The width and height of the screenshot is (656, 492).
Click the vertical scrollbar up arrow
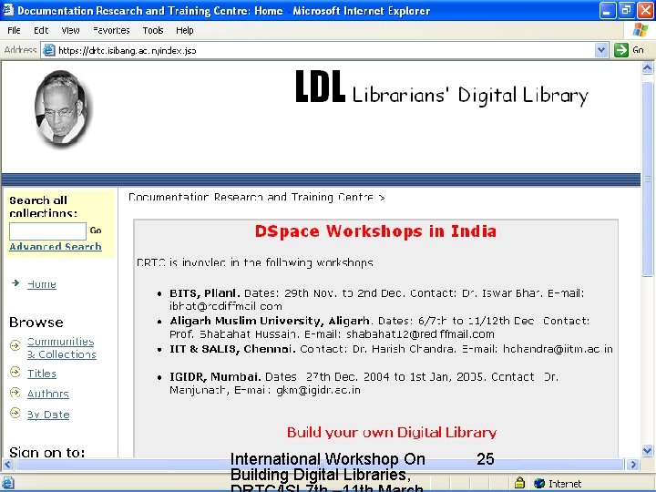click(647, 67)
